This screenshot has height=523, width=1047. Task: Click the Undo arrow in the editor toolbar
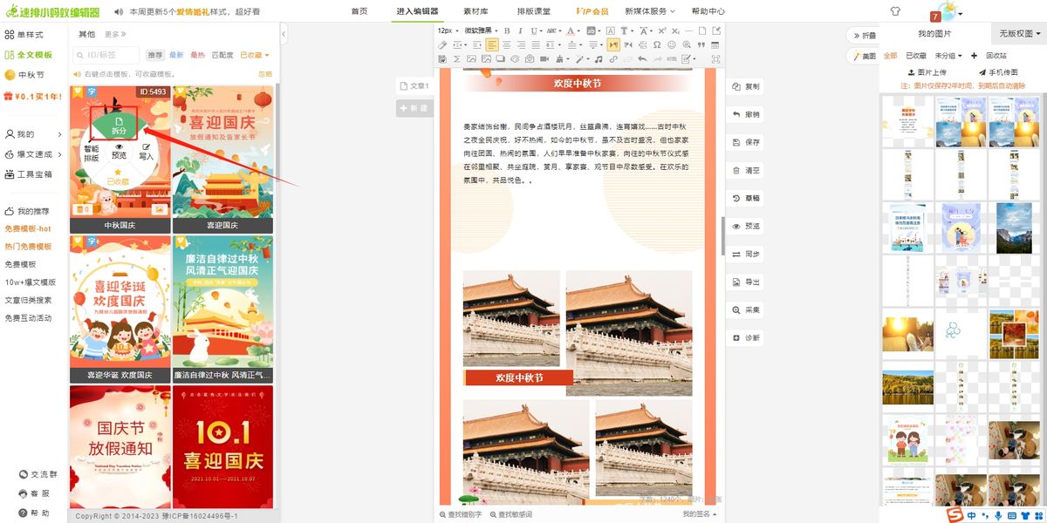point(643,59)
